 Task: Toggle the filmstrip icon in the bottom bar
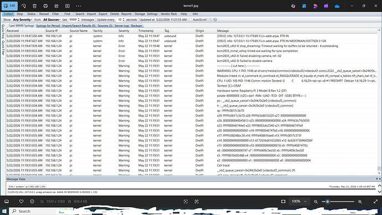coord(7,202)
